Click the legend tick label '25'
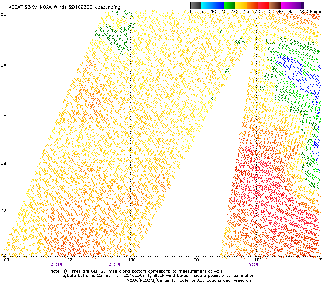The image size is (323, 283). 247,12
